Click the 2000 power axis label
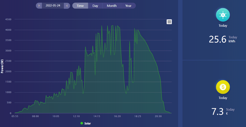 tap(8, 71)
